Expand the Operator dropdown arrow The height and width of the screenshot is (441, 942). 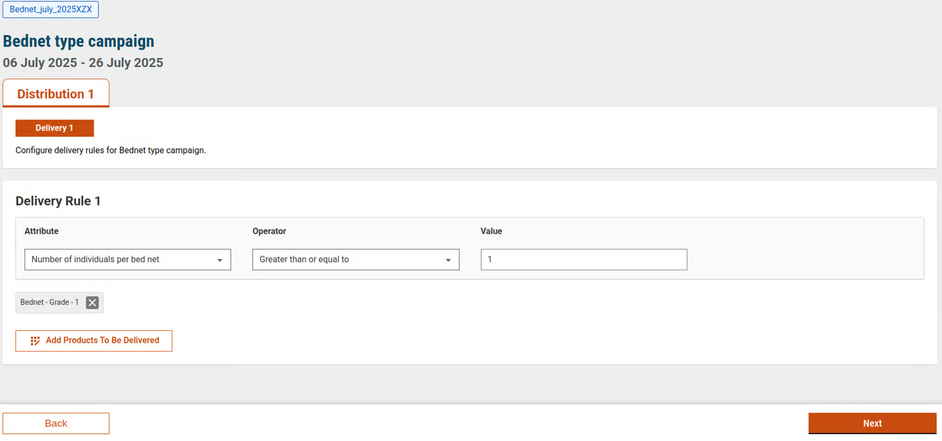(x=448, y=260)
